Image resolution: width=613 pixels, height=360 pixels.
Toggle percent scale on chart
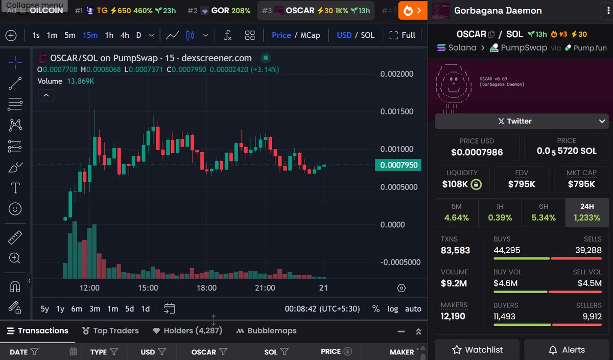[x=376, y=308]
